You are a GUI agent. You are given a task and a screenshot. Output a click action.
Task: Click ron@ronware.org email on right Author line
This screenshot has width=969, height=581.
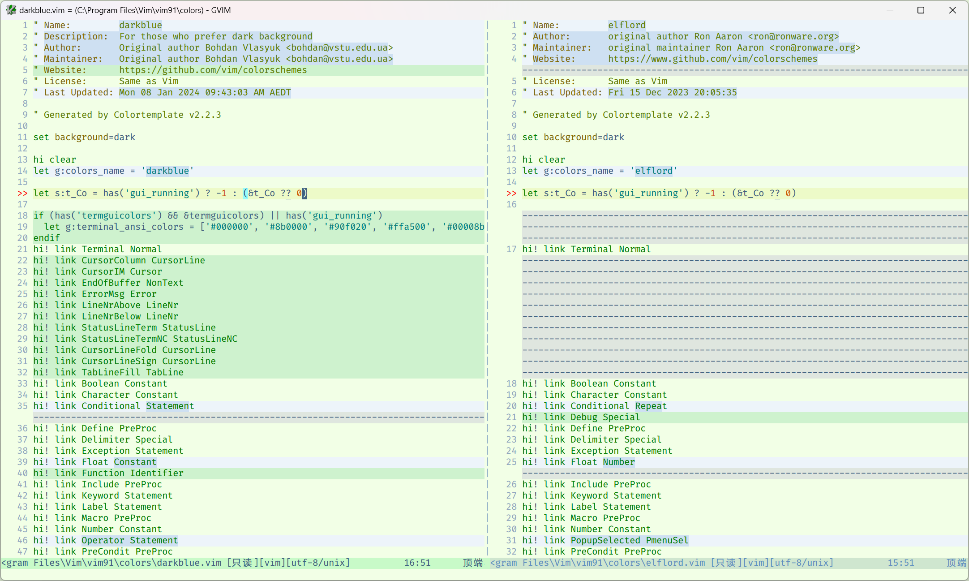click(793, 37)
